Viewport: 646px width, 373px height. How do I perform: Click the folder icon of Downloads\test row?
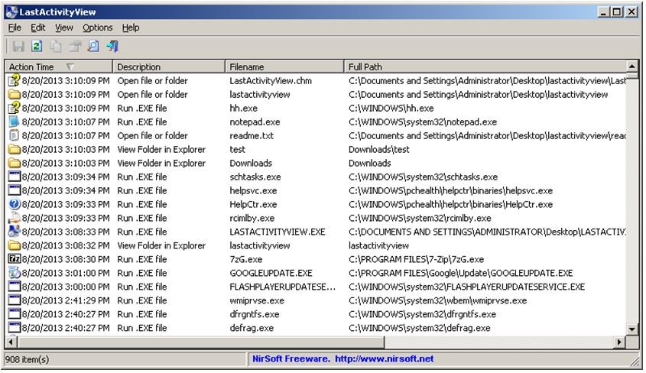(15, 149)
